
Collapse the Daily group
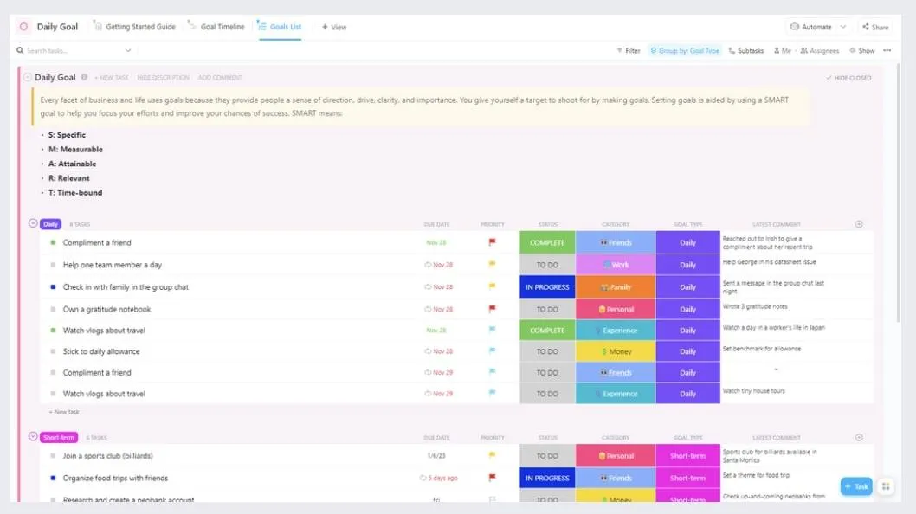(33, 223)
